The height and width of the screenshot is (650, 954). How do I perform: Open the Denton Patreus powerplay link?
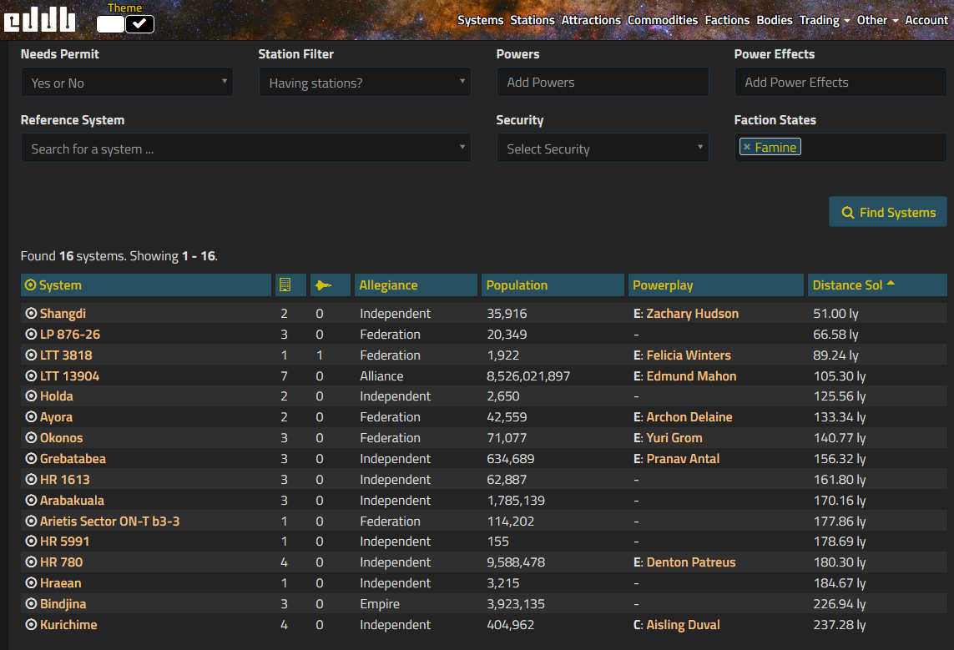(x=691, y=562)
